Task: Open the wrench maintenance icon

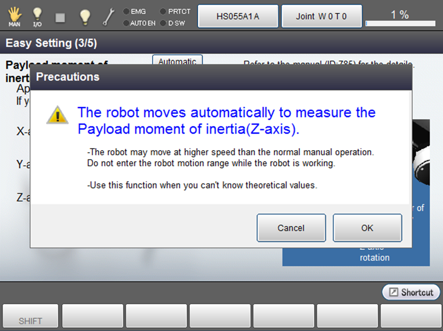Action: pyautogui.click(x=108, y=17)
